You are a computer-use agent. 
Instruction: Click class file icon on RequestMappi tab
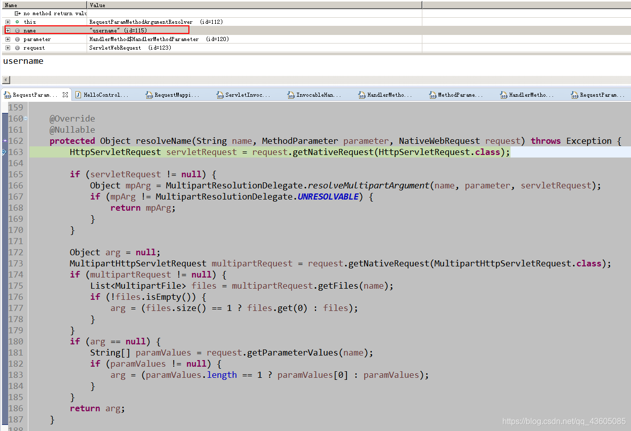point(149,95)
